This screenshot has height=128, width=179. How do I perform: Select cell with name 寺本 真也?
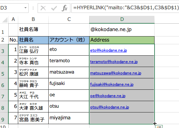33,61
